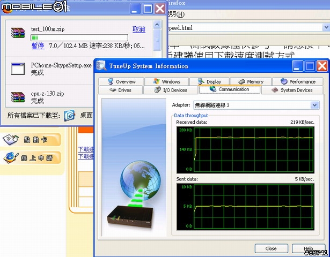330x257 pixels.
Task: Switch to the I/O Devices tab
Action: point(170,90)
